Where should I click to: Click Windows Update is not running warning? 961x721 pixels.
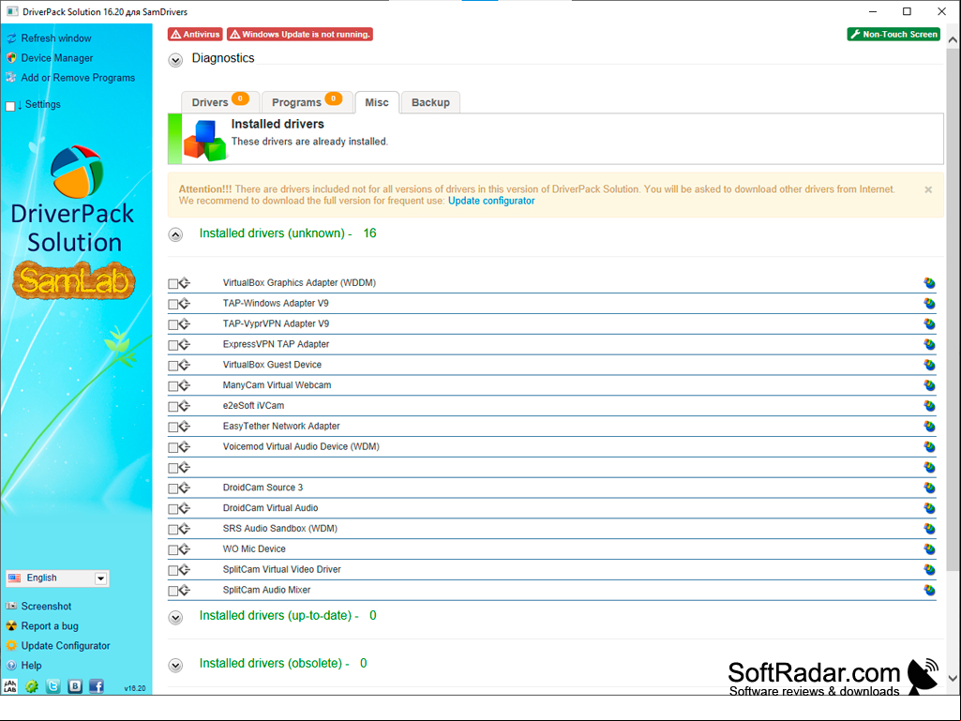coord(300,35)
